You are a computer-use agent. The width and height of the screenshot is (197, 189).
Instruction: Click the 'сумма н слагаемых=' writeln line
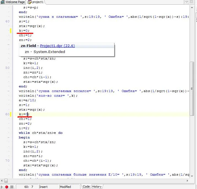click(x=104, y=17)
